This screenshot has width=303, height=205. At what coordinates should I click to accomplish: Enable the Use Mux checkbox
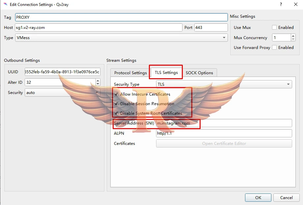pos(274,28)
